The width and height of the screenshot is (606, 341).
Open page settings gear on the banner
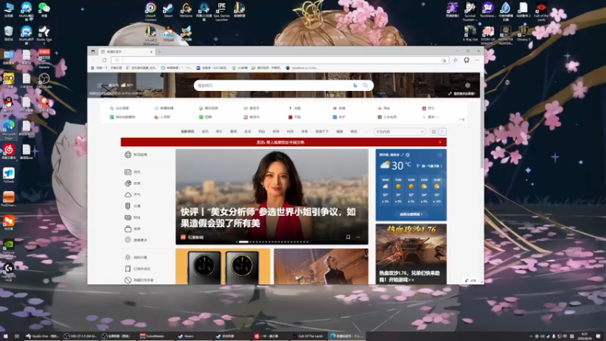pos(467,85)
